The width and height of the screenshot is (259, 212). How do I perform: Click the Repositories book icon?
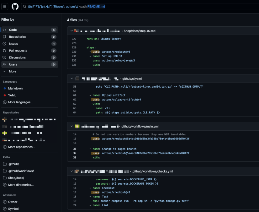[x=4, y=37]
